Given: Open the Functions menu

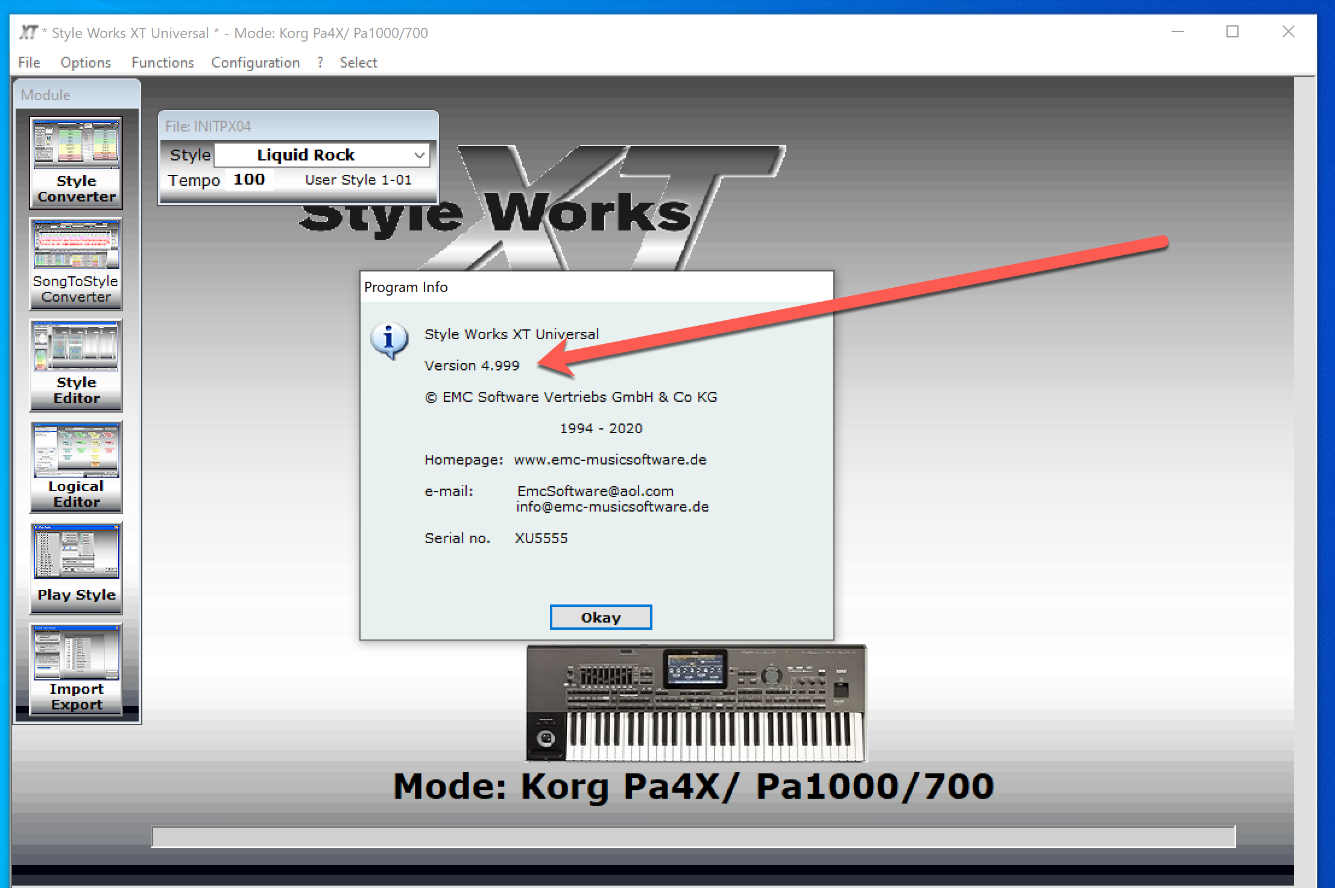Looking at the screenshot, I should (162, 62).
